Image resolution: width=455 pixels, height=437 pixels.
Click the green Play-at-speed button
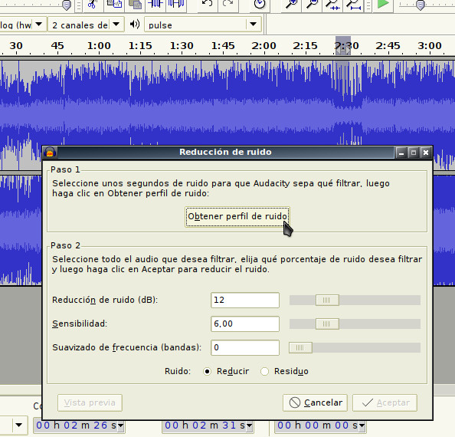pyautogui.click(x=383, y=4)
